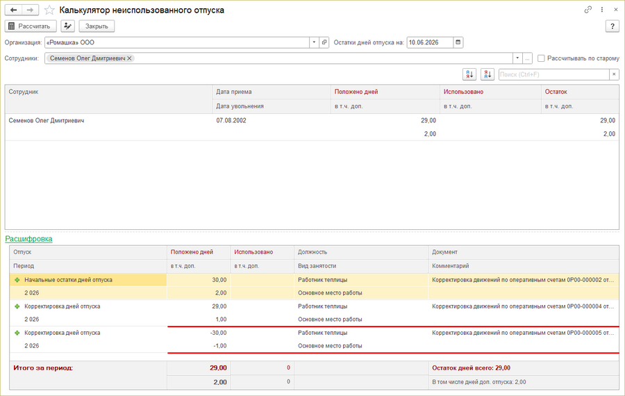Go forward with the right arrow button
Screen dimensions: 625x396
(x=31, y=10)
